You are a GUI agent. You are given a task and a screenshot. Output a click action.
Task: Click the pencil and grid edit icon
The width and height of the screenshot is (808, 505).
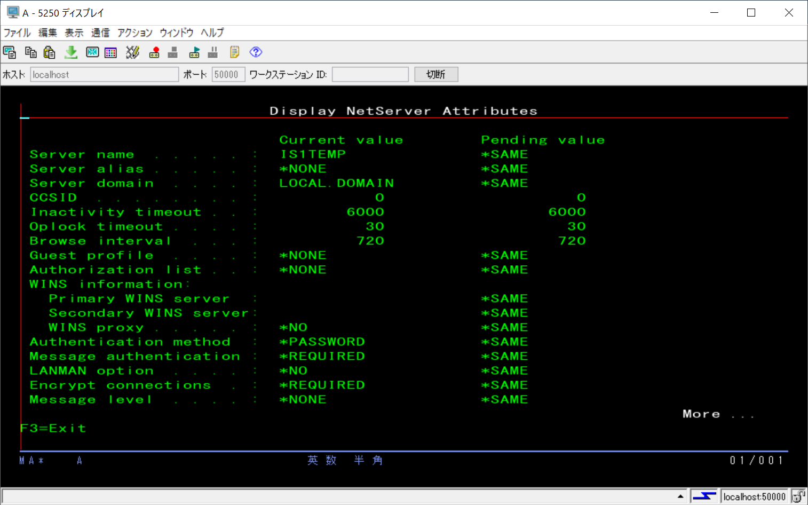click(x=132, y=52)
